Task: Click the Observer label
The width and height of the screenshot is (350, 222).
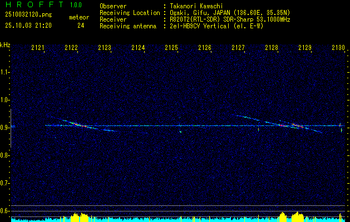Action: [113, 7]
